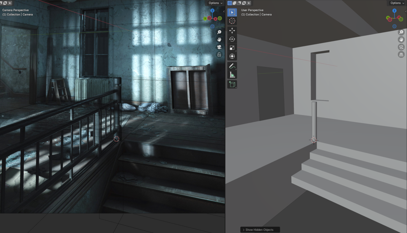Expand the Show Hidden Objects panel

click(x=260, y=230)
